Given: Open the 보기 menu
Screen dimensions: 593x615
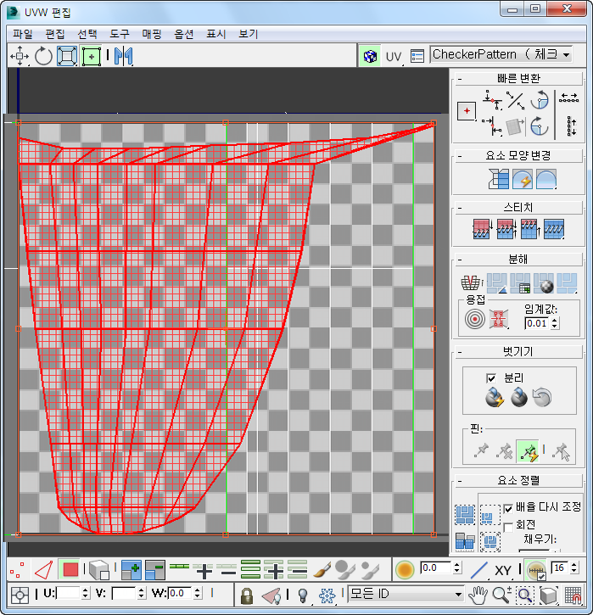Looking at the screenshot, I should click(x=249, y=34).
